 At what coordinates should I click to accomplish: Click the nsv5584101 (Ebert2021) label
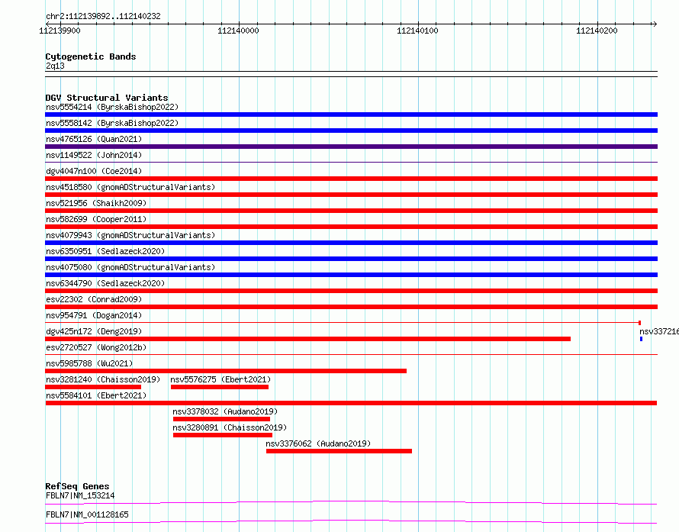pyautogui.click(x=96, y=395)
